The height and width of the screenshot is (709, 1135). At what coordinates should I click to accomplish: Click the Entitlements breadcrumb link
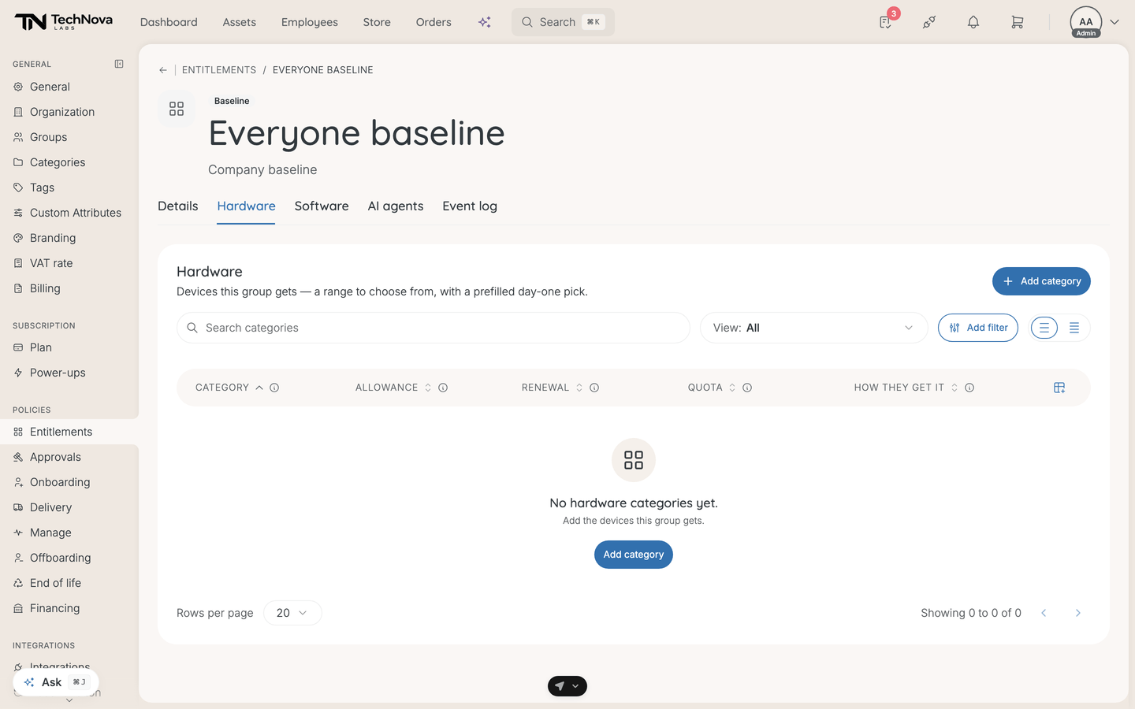click(x=219, y=70)
